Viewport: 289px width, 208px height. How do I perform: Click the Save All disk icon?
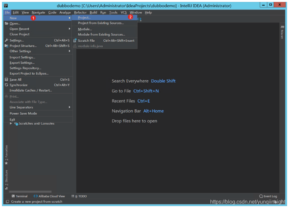7,79
